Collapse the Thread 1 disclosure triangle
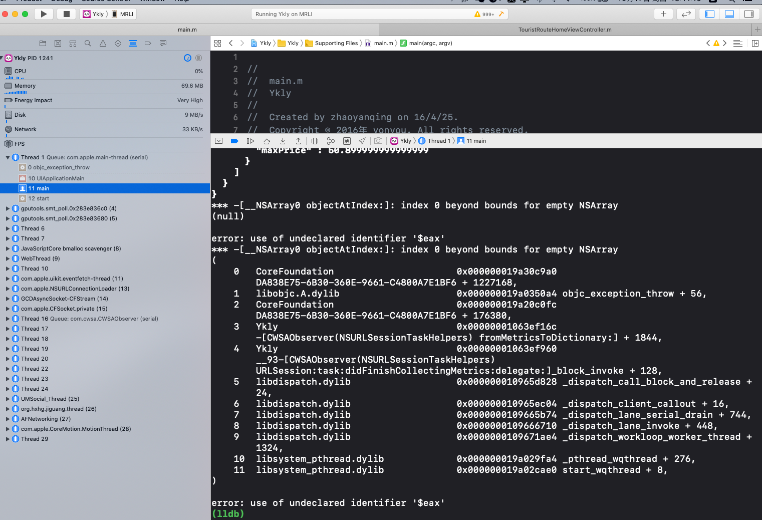Screen dimensions: 762x520 coord(8,157)
